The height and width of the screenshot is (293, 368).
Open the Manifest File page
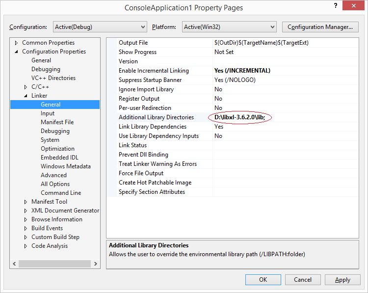tap(57, 122)
